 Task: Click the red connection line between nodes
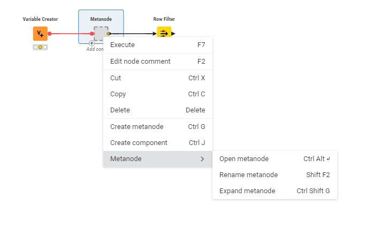(71, 34)
